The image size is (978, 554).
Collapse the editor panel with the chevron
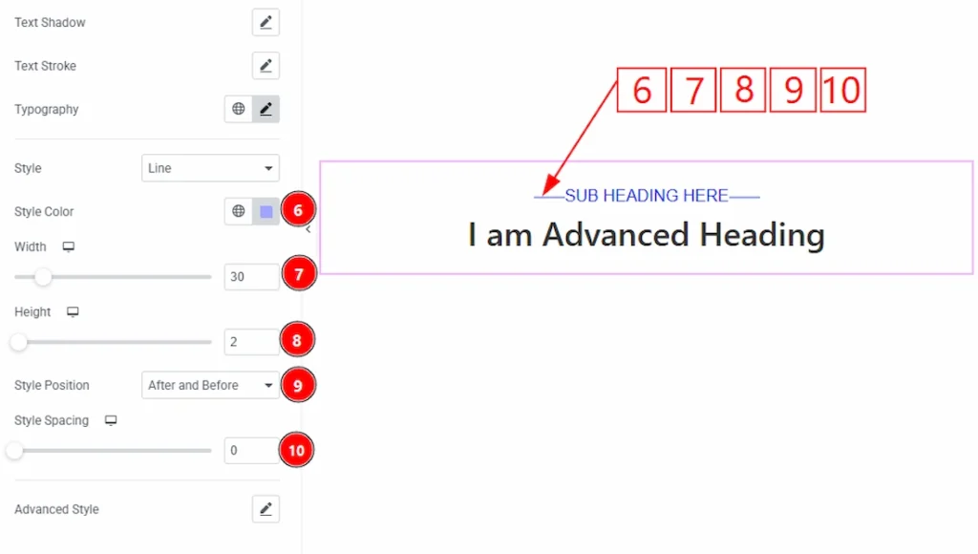(308, 229)
